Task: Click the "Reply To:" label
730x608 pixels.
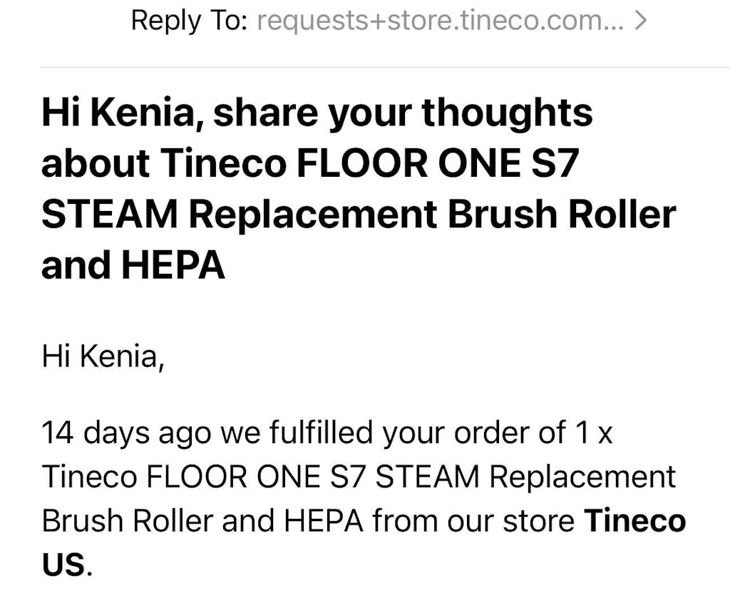Action: [189, 21]
